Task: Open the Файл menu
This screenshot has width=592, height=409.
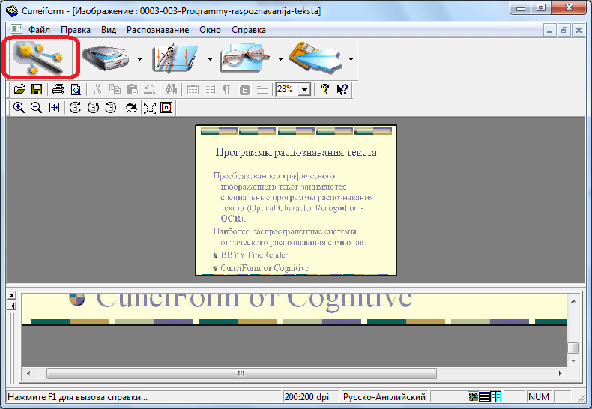Action: click(39, 30)
